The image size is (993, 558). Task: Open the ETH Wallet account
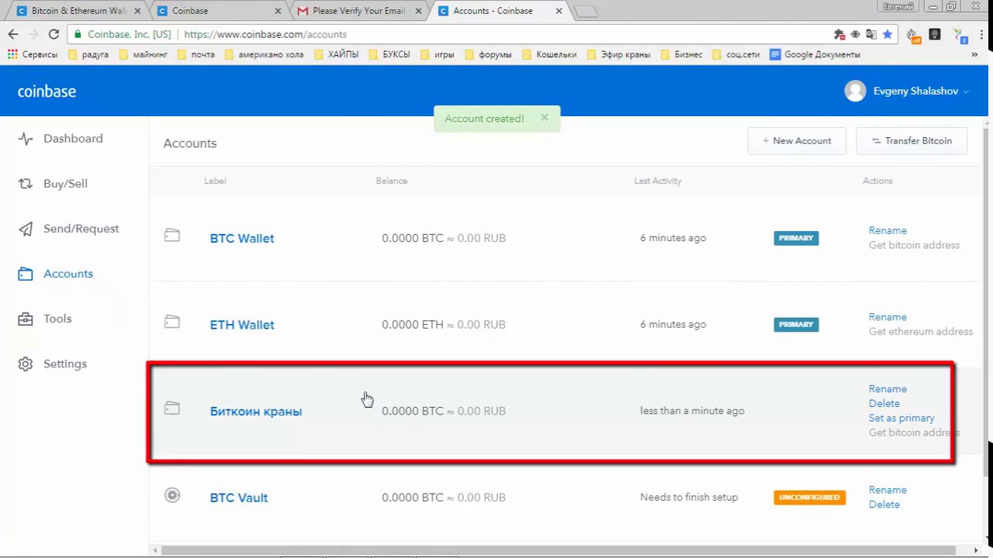pyautogui.click(x=242, y=325)
